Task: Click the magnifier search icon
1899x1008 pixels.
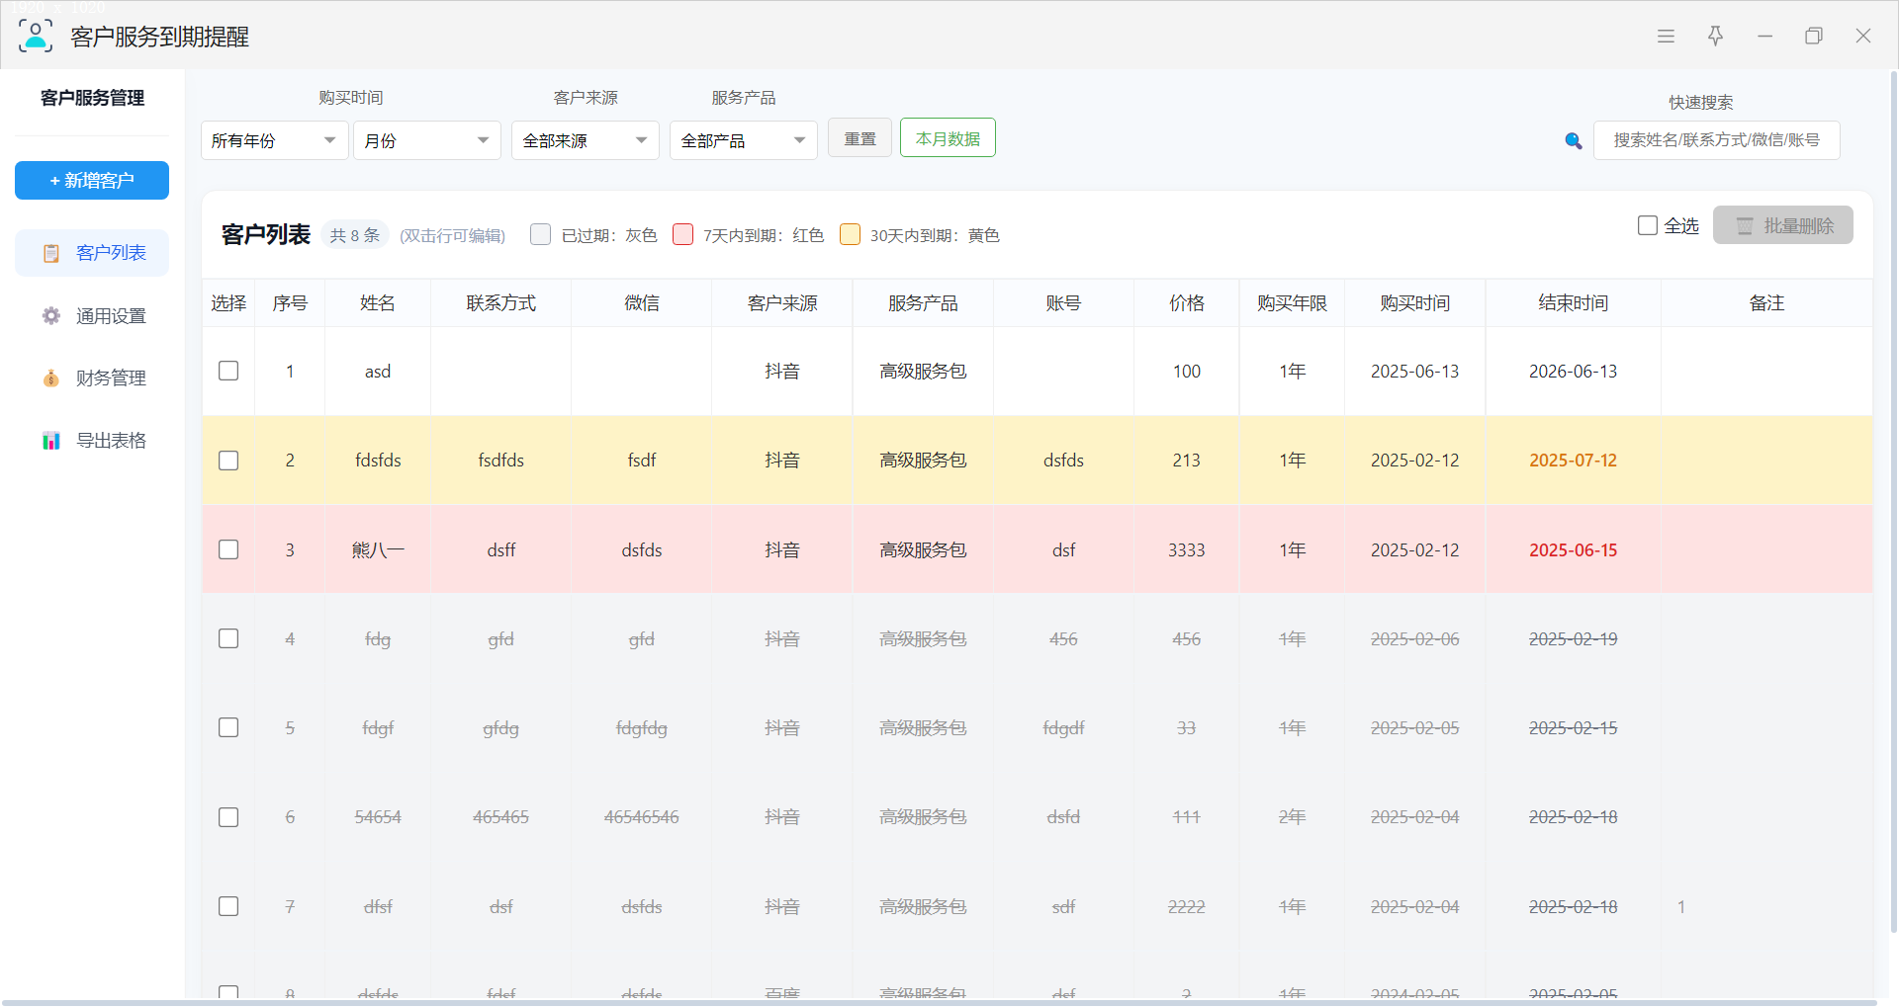Action: point(1574,141)
